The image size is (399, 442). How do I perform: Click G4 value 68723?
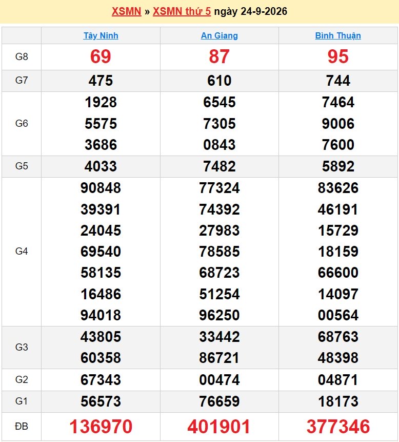click(220, 273)
